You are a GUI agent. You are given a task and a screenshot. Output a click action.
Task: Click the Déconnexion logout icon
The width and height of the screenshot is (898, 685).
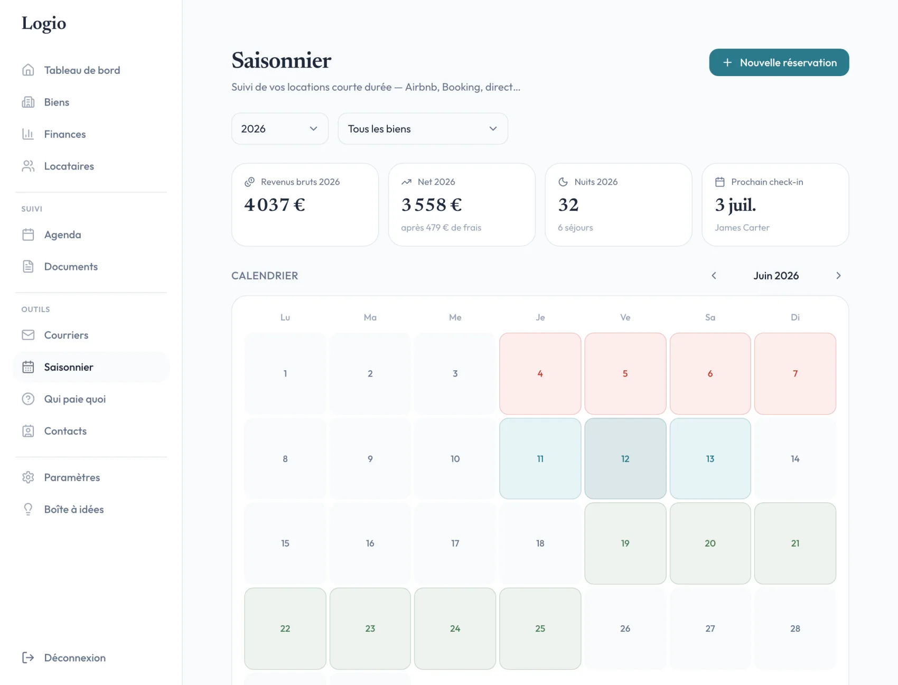(28, 658)
